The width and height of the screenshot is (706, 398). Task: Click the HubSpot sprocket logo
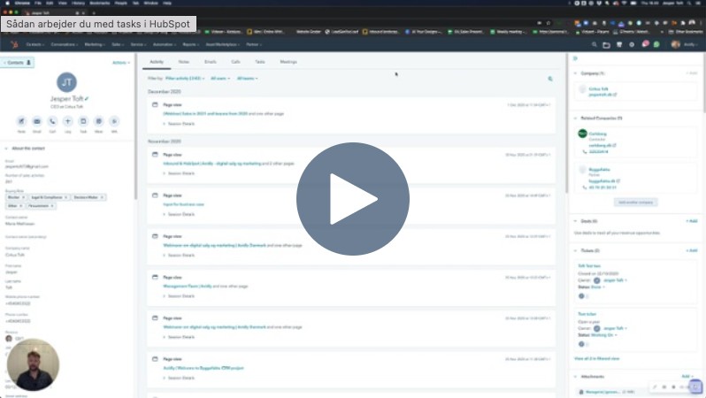coord(13,43)
